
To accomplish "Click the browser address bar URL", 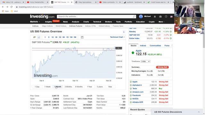I will 36,7.
